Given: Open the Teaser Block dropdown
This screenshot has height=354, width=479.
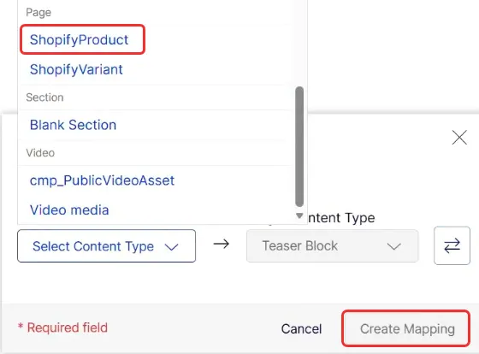Looking at the screenshot, I should [333, 246].
